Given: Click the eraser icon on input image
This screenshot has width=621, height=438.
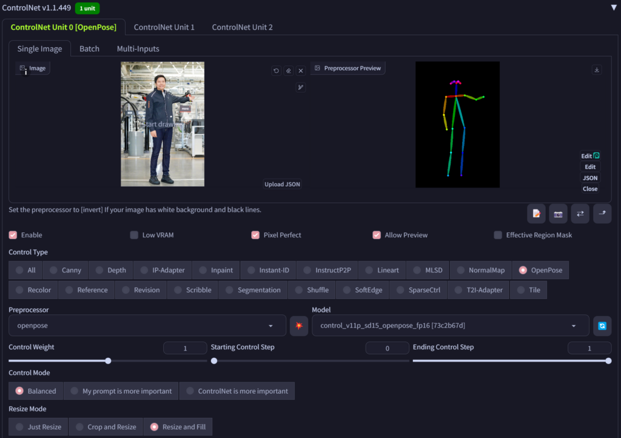Looking at the screenshot, I should [x=289, y=70].
